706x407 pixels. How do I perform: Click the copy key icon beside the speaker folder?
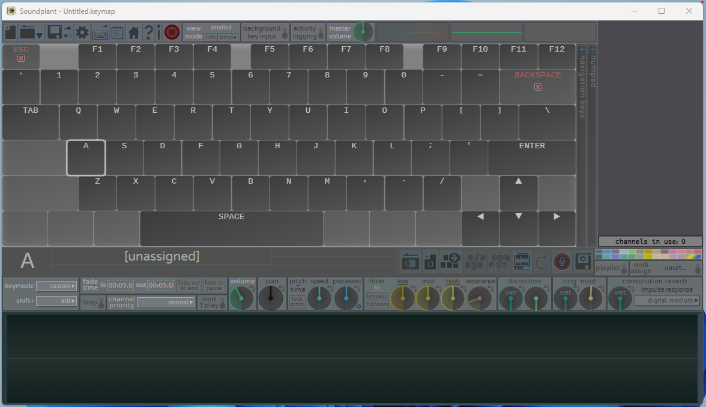pos(430,262)
